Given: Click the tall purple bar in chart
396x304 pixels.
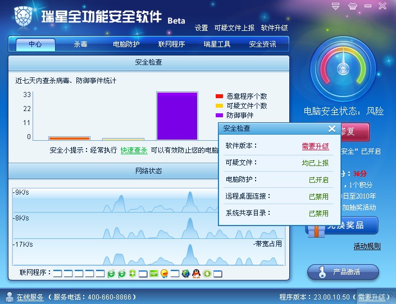Looking at the screenshot, I should 177,116.
